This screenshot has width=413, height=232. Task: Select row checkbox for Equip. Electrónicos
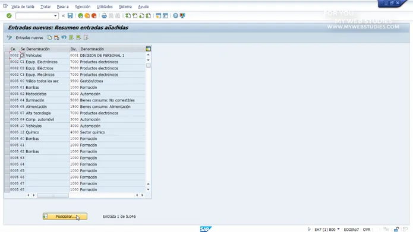pos(7,62)
